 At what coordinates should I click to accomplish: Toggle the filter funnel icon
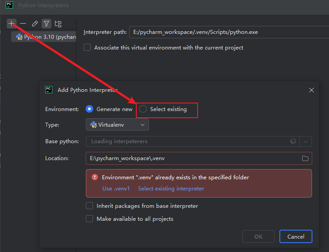click(46, 24)
